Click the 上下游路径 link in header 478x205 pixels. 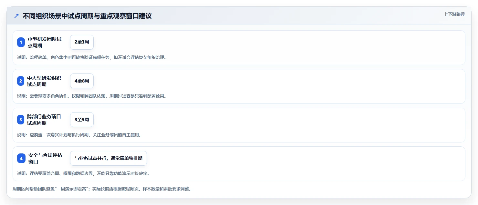454,14
